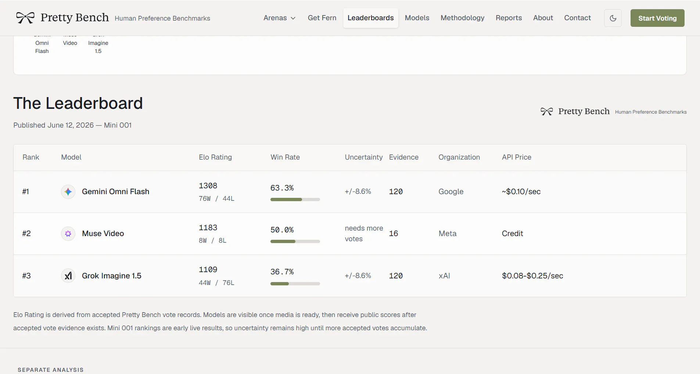Open the Reports nav item
Screen dimensions: 700x374
click(509, 18)
